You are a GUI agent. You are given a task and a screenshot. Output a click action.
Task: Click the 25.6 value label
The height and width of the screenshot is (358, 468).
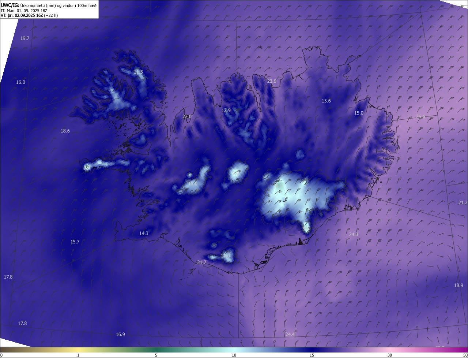coord(421,116)
